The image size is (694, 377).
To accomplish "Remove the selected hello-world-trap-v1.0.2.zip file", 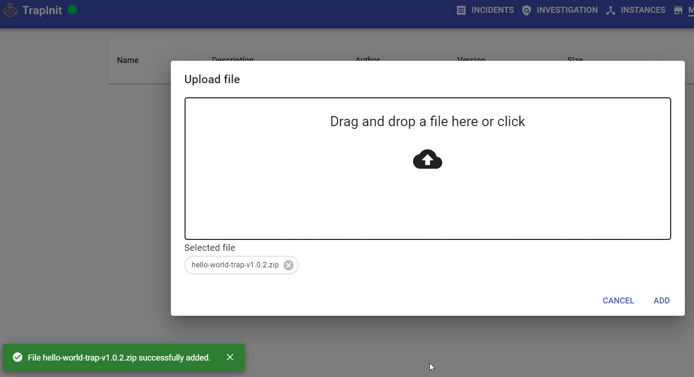I will (x=288, y=265).
